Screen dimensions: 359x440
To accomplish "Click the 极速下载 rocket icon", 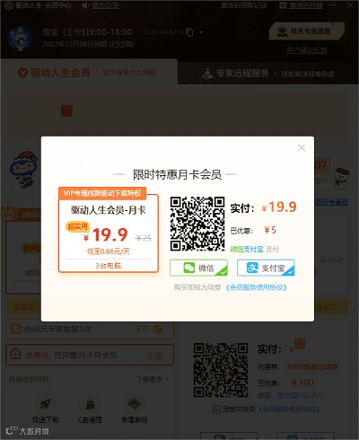I will coord(46,404).
